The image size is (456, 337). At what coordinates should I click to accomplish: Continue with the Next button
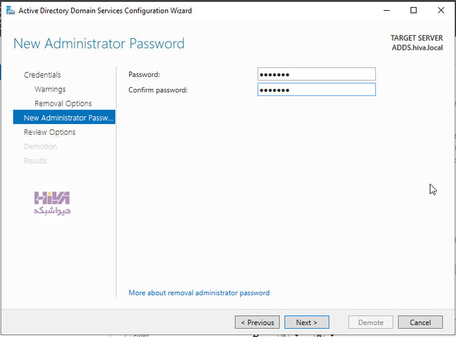pyautogui.click(x=307, y=322)
